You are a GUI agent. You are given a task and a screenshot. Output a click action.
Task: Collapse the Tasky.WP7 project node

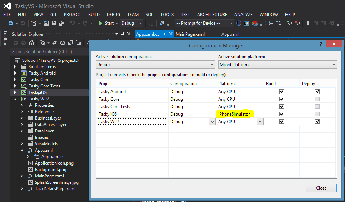(15, 99)
